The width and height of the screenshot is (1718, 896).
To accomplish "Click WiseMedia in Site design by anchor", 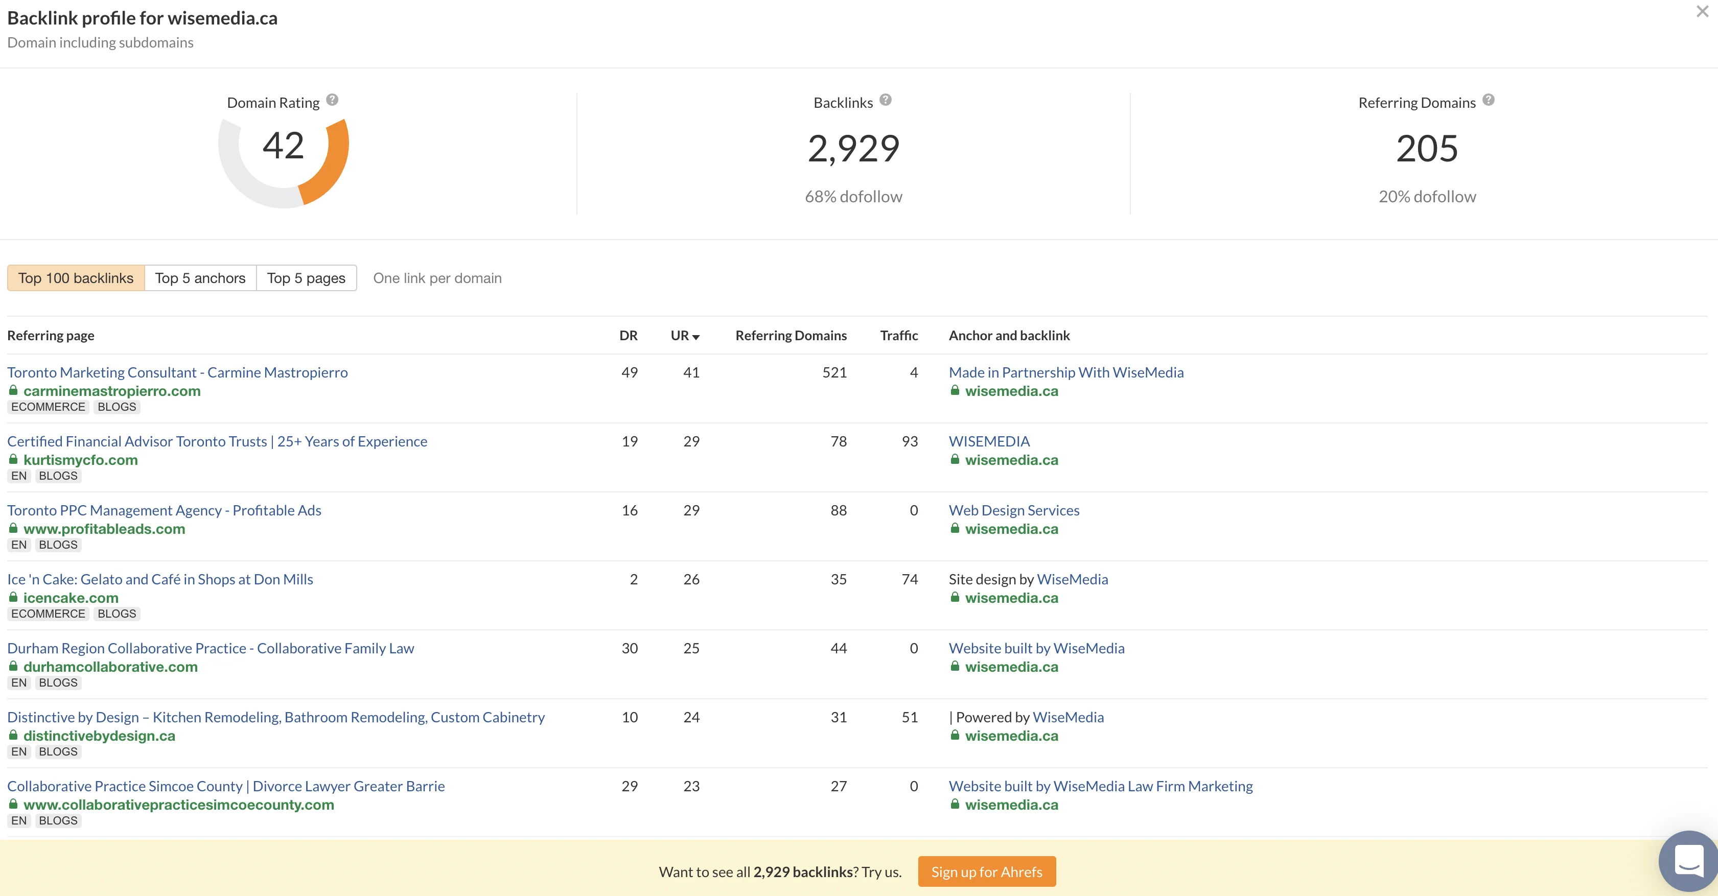I will 1073,579.
